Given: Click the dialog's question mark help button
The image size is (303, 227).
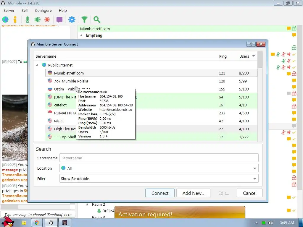Looking at the screenshot, I should [251, 44].
